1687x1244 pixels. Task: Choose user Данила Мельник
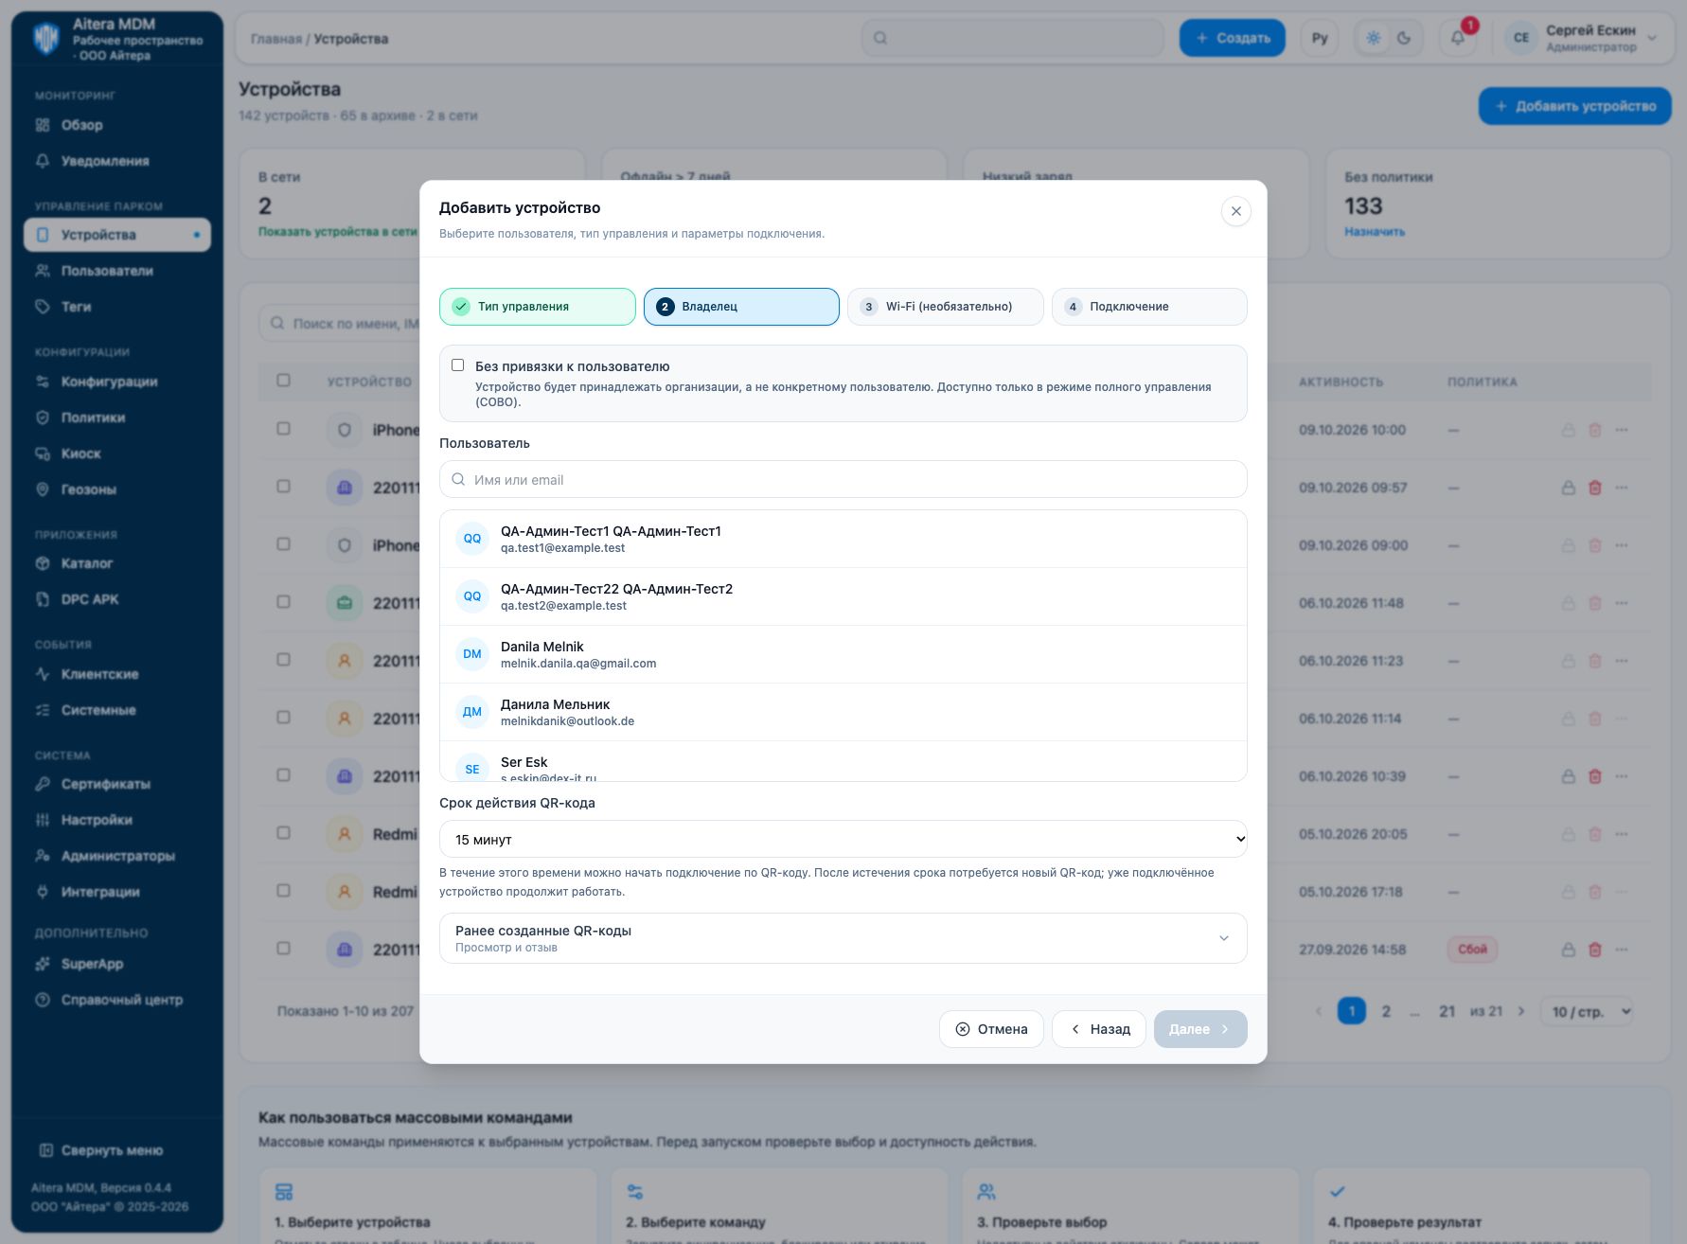click(843, 712)
